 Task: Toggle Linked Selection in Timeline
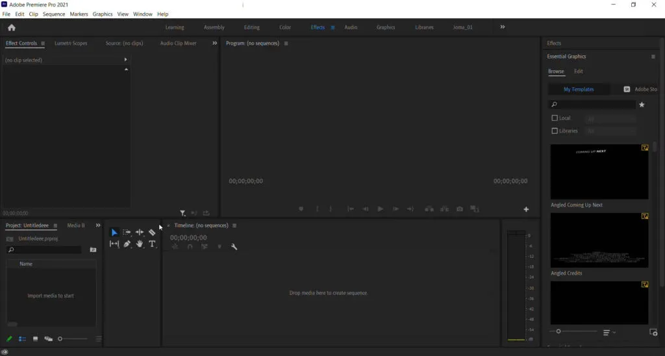point(204,246)
